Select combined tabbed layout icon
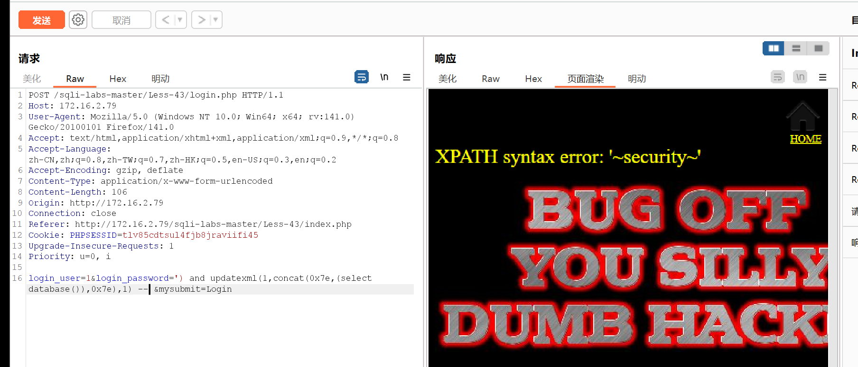This screenshot has width=858, height=367. (x=819, y=48)
